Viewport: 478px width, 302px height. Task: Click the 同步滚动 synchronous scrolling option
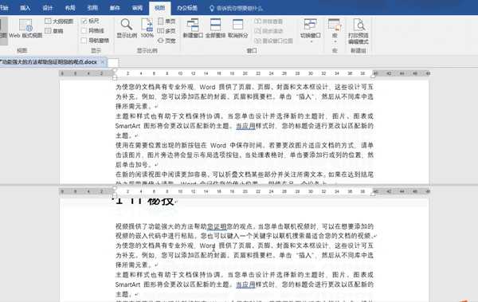pos(268,31)
